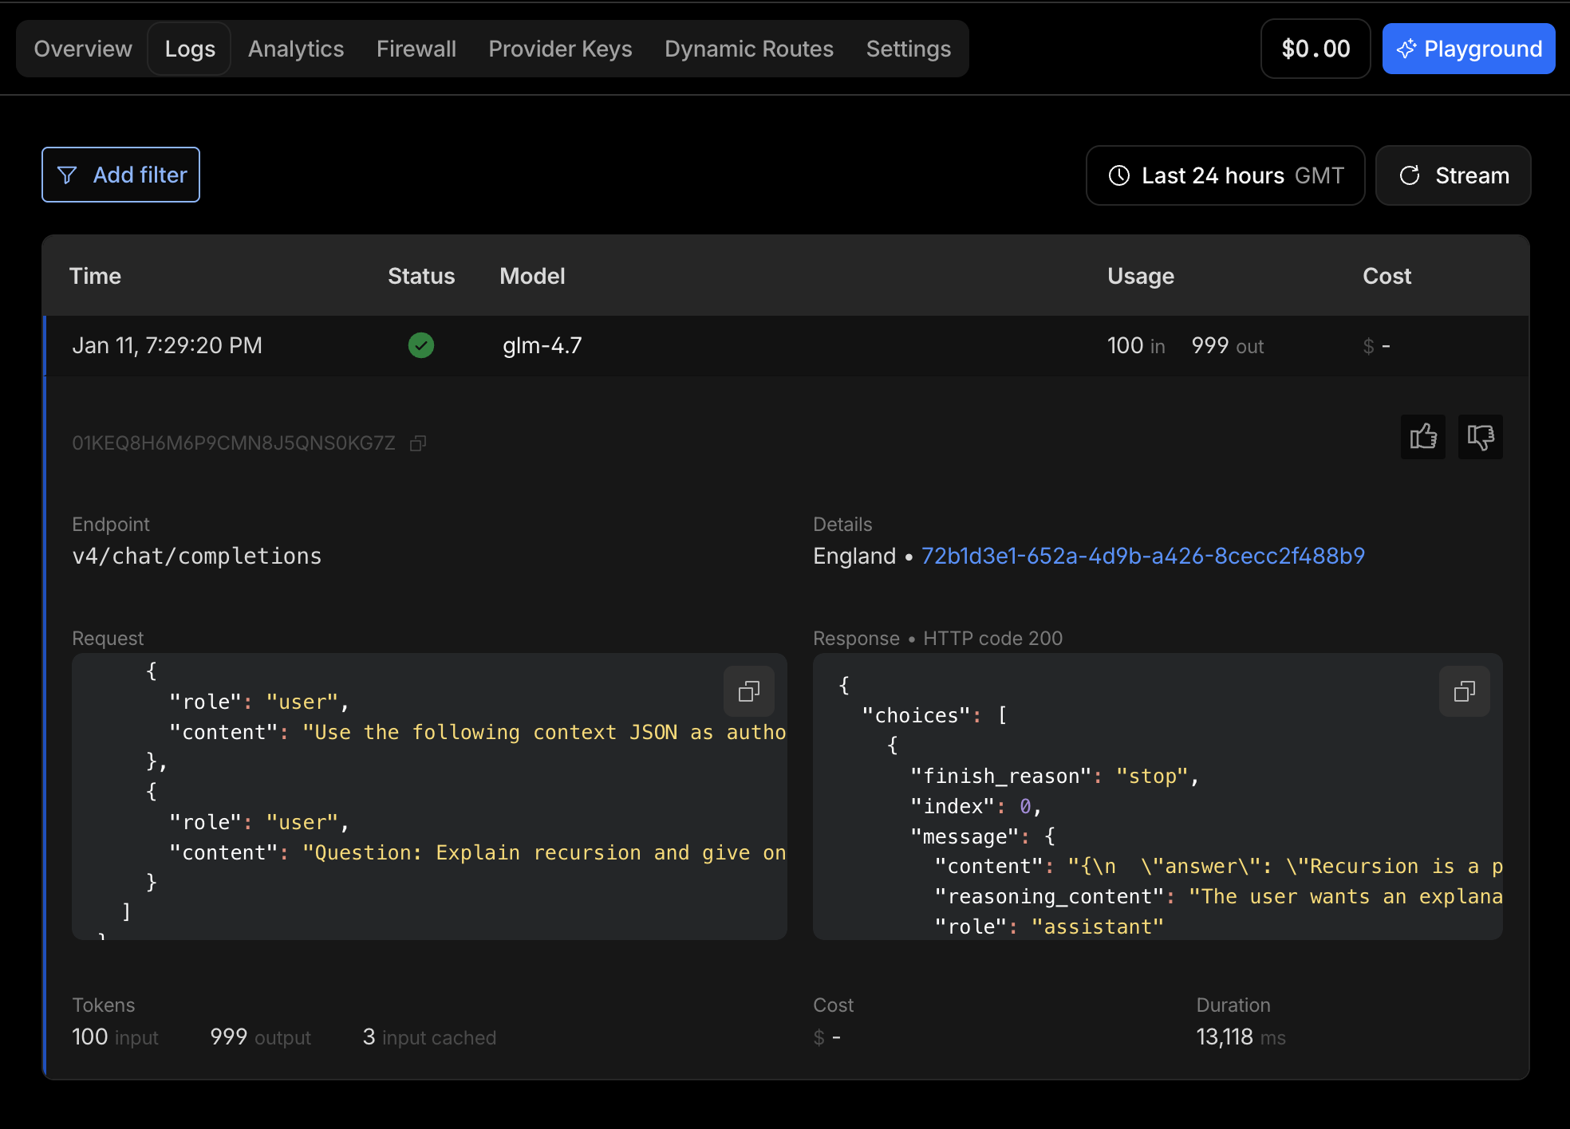The height and width of the screenshot is (1129, 1570).
Task: Click the England location text
Action: tap(854, 556)
